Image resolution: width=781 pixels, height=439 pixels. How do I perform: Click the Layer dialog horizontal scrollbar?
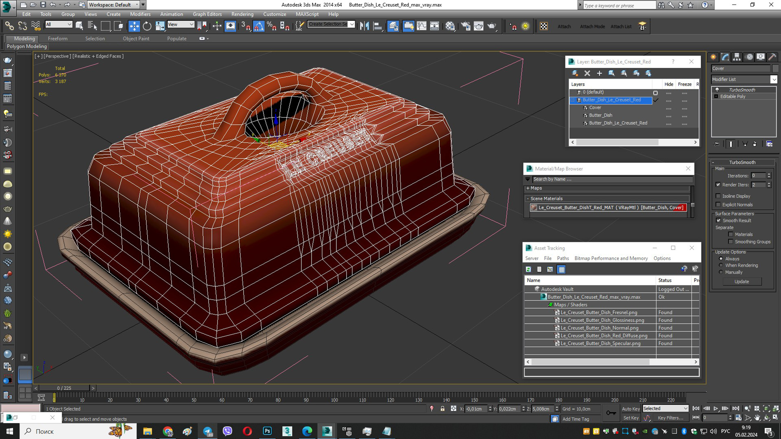[617, 142]
